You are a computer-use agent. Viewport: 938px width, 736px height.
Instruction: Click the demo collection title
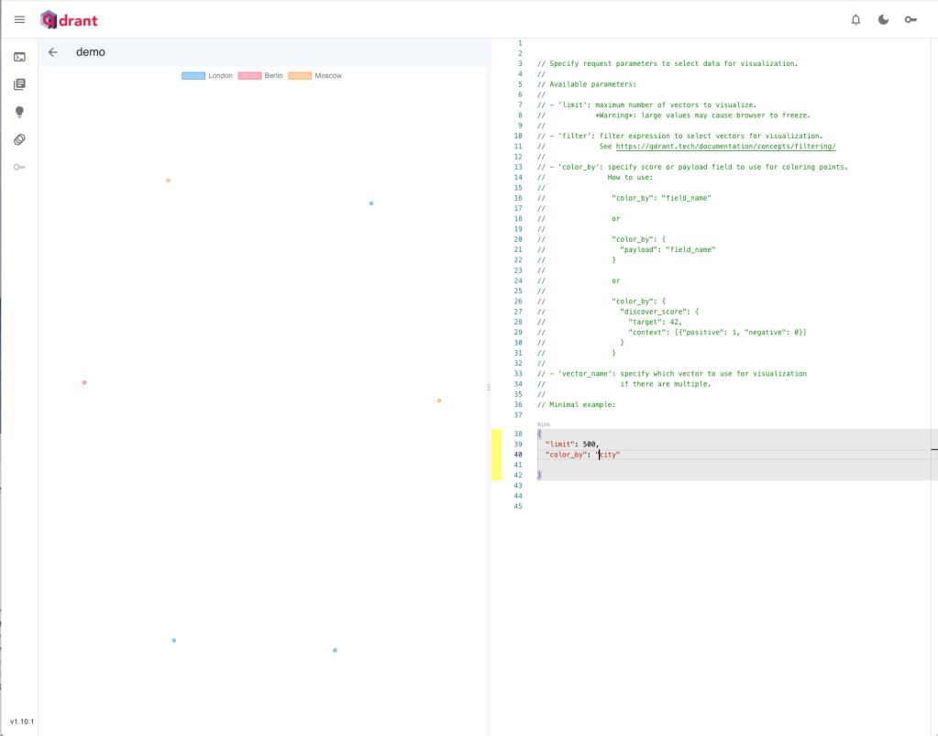pyautogui.click(x=91, y=52)
